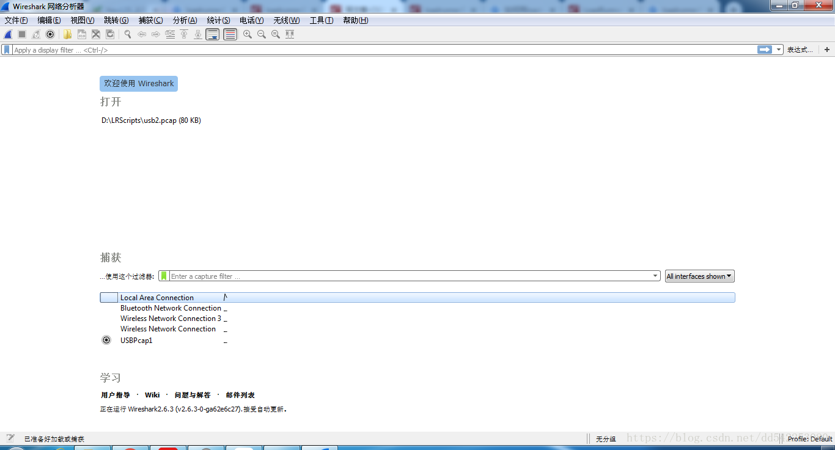Screen dimensions: 835x450
Task: Close this capture file icon
Action: [96, 34]
